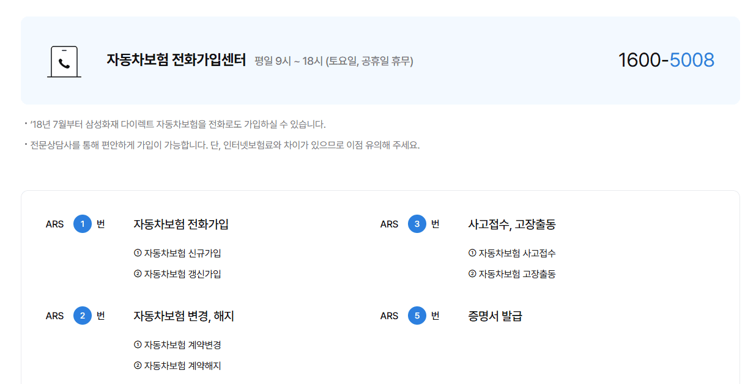Select the 자동차보험 전화가입 heading
This screenshot has height=384, width=756.
click(181, 224)
